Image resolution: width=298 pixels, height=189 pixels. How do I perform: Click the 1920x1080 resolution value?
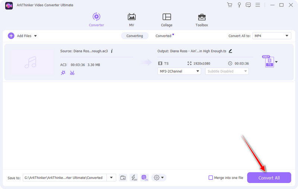(202, 63)
